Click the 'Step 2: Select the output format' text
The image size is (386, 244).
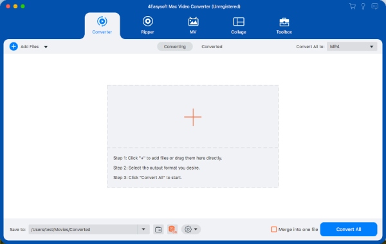[x=156, y=168]
